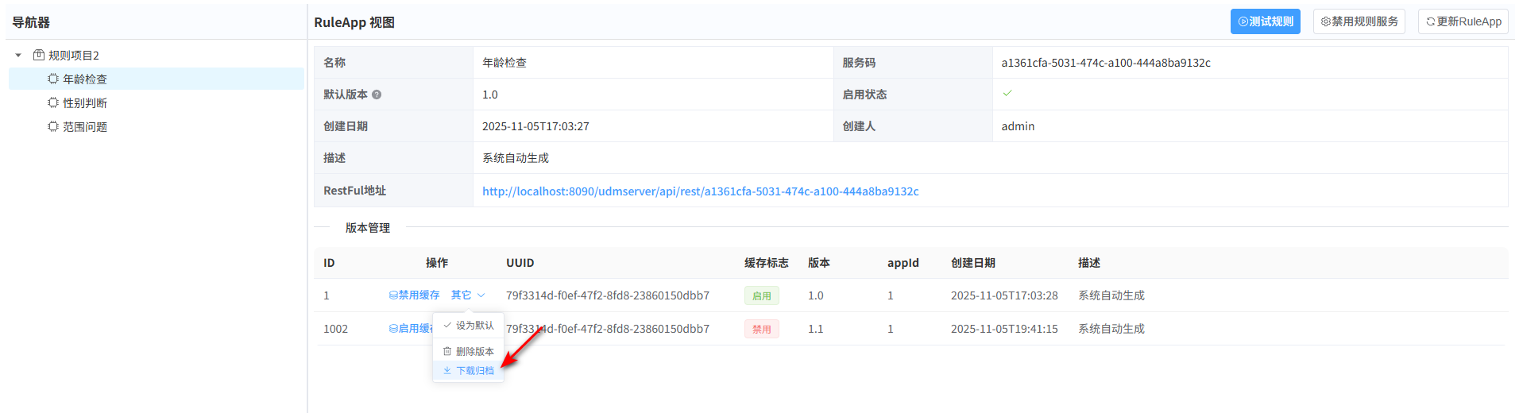1523x413 pixels.
Task: Collapse the 规则项目2 tree node
Action: coord(18,56)
